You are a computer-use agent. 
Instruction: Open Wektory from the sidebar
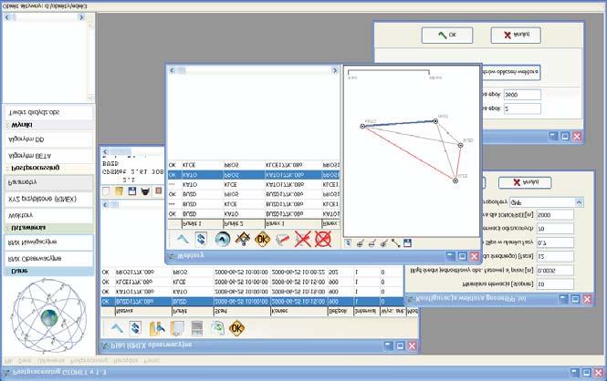click(48, 215)
